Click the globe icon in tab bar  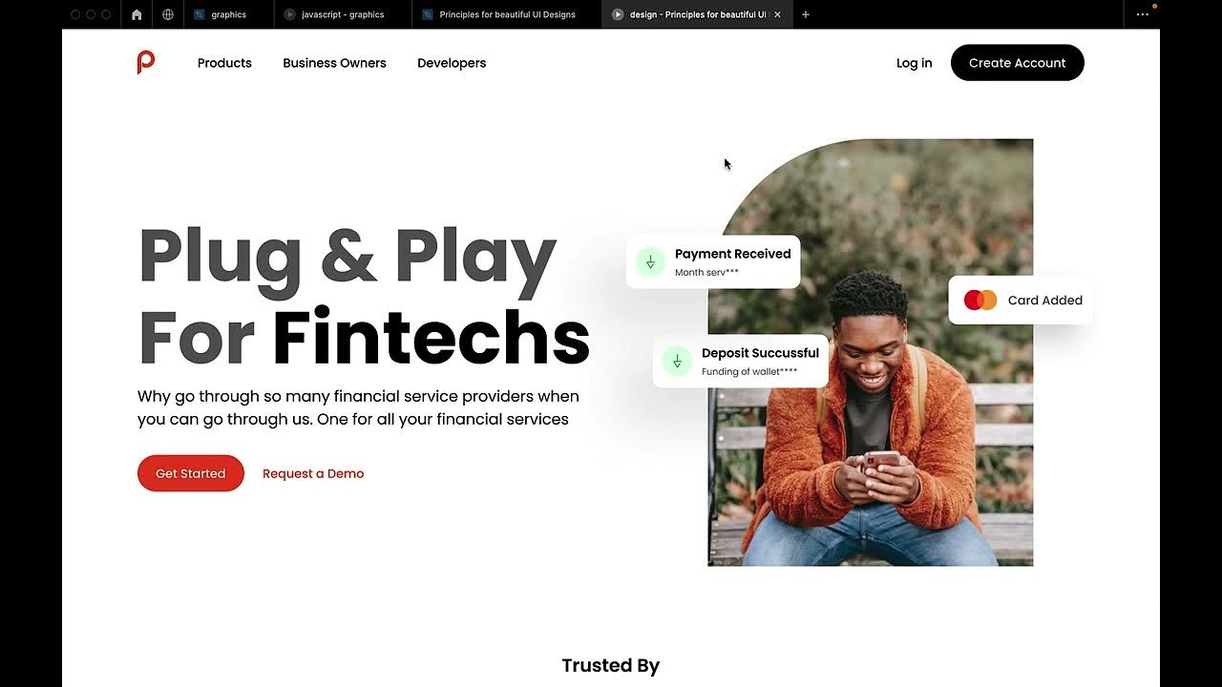(168, 14)
